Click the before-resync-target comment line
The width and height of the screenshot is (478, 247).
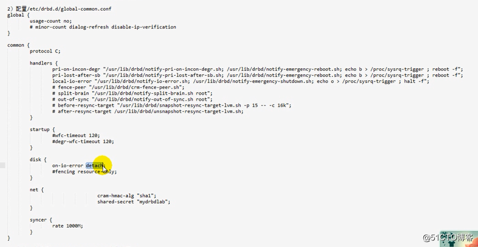(172, 105)
